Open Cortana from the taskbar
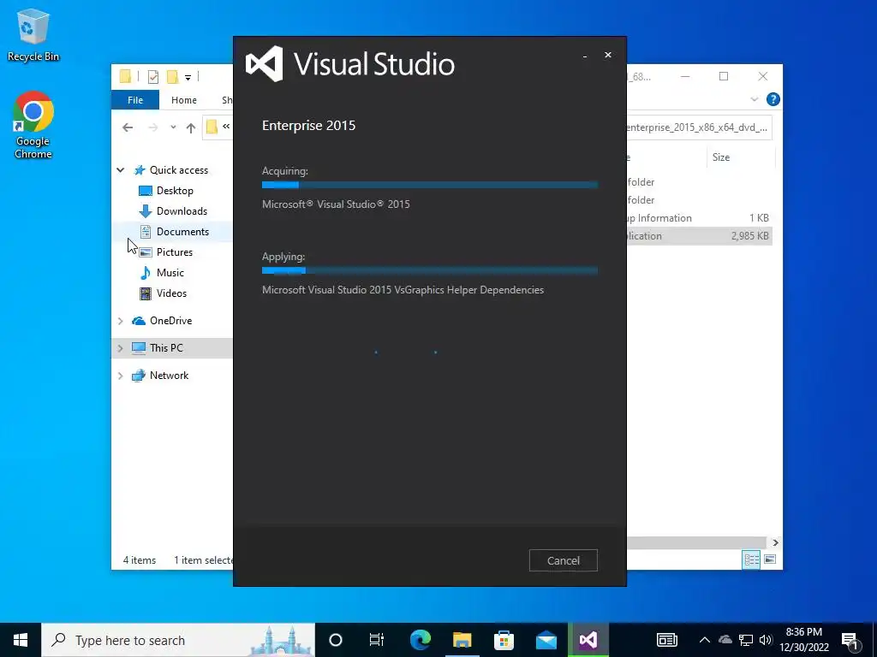 [336, 640]
